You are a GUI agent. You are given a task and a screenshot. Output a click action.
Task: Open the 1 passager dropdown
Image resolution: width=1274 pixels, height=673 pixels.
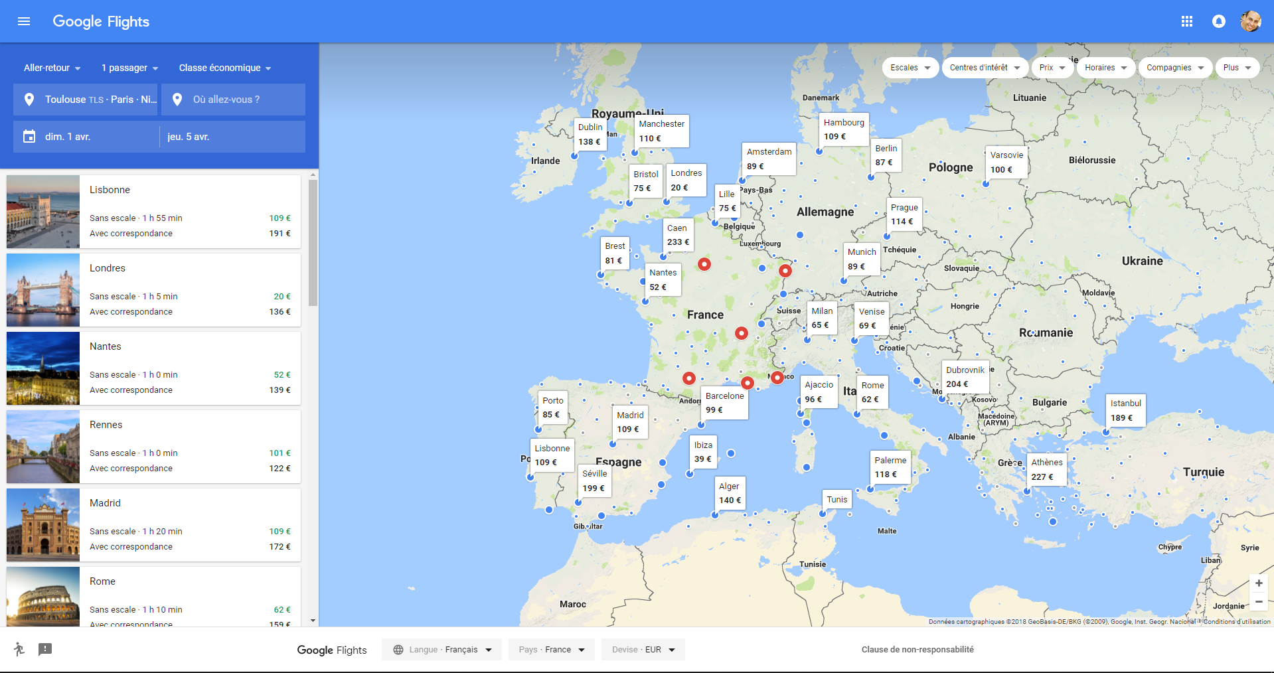click(x=129, y=68)
